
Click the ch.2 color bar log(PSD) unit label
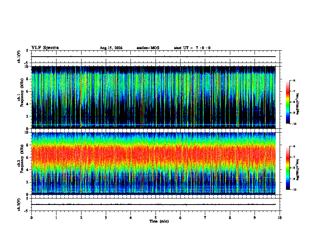point(298,169)
